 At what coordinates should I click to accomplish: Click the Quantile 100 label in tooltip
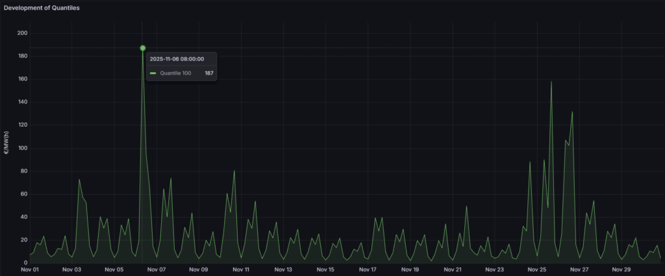[175, 73]
